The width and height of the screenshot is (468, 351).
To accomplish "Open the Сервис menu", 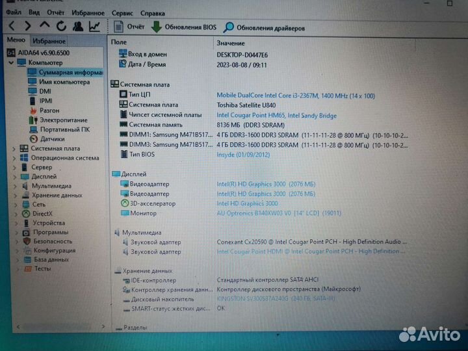I will click(122, 14).
